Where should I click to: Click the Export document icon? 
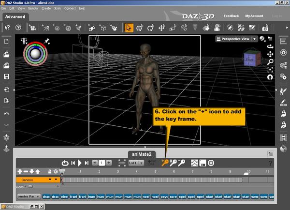point(6,101)
